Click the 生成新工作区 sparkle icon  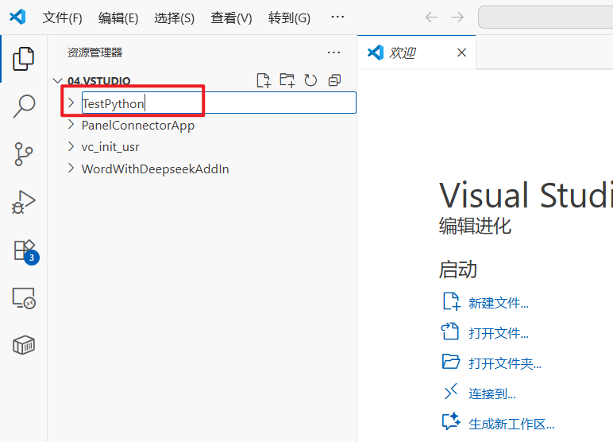[x=451, y=421]
